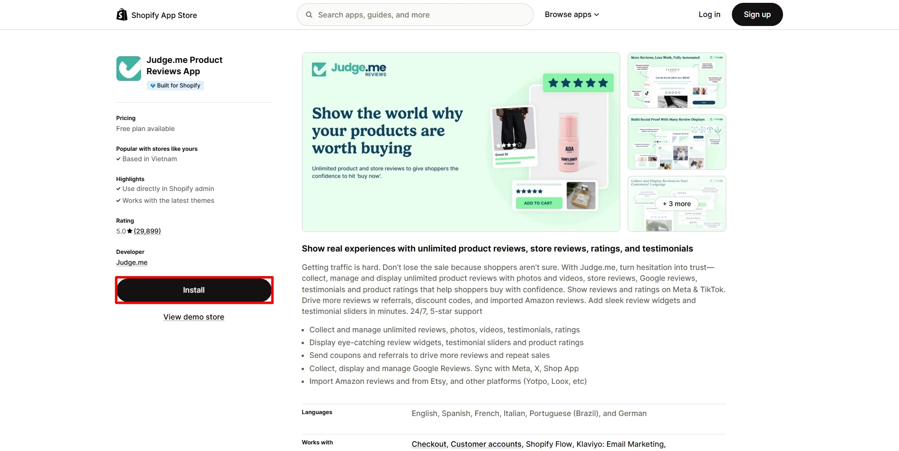This screenshot has height=451, width=899.
Task: Click the Judge.me Product Reviews App heading
Action: tap(184, 66)
